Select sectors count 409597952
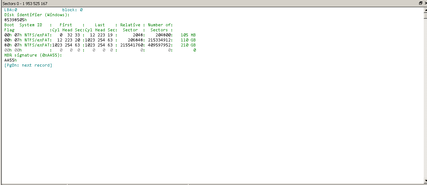This screenshot has width=427, height=185. coord(159,45)
